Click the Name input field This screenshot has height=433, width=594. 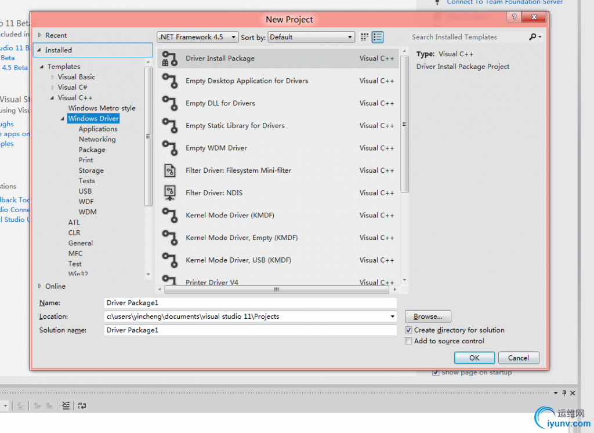[250, 303]
